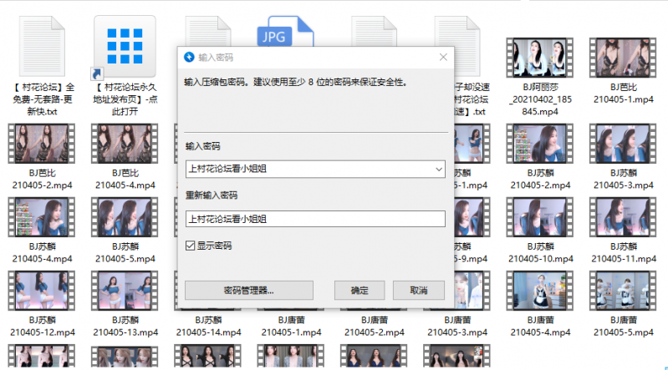The image size is (668, 370).
Task: Open the 村花论坛永久地址发布页 shortcut icon
Action: 125,43
